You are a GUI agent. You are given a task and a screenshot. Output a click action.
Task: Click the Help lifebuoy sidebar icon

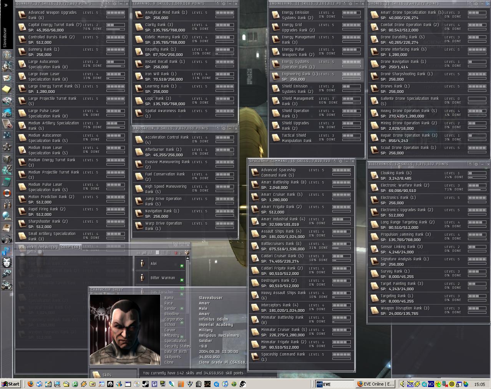(x=7, y=193)
